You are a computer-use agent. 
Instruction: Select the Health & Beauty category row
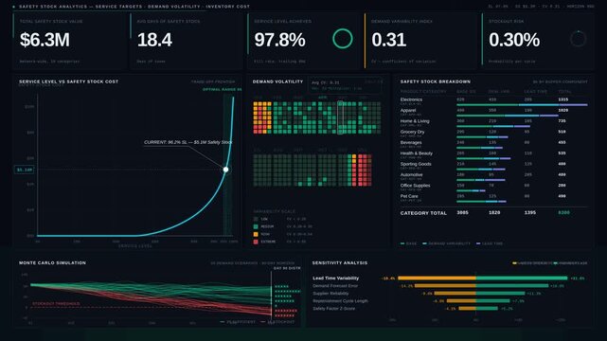coord(494,155)
